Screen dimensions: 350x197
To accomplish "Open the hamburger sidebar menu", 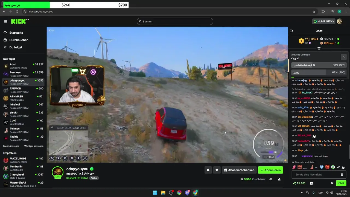I will [x=6, y=21].
